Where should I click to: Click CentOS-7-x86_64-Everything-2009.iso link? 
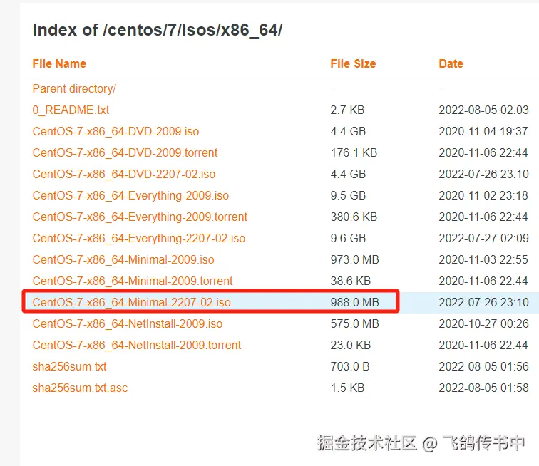(x=130, y=195)
